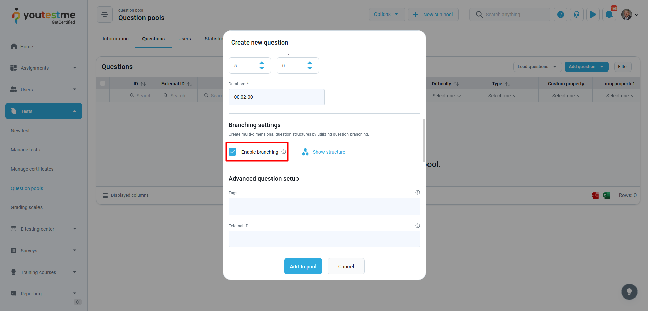This screenshot has width=648, height=311.
Task: Click the video tutorial play icon
Action: click(x=593, y=15)
